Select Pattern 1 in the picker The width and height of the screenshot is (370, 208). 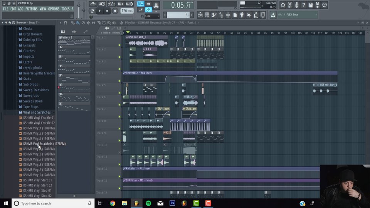[x=74, y=40]
